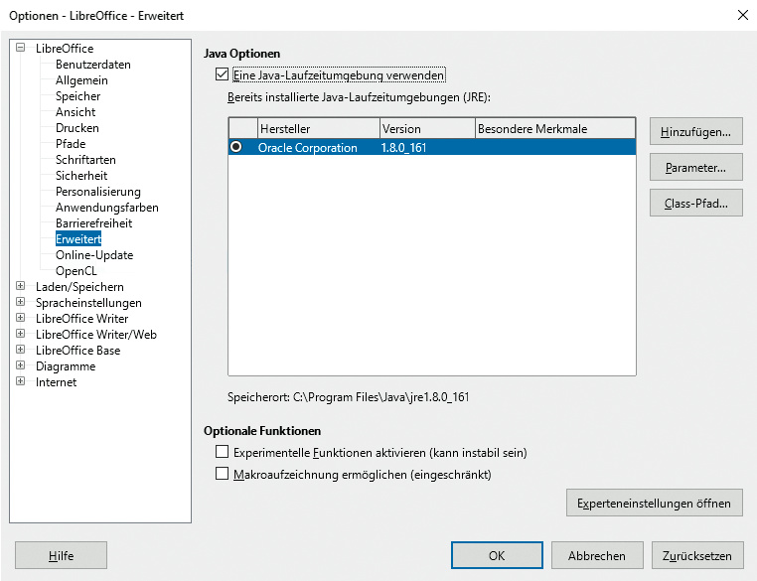
Task: Open the Parameter... dialog button
Action: pyautogui.click(x=695, y=167)
